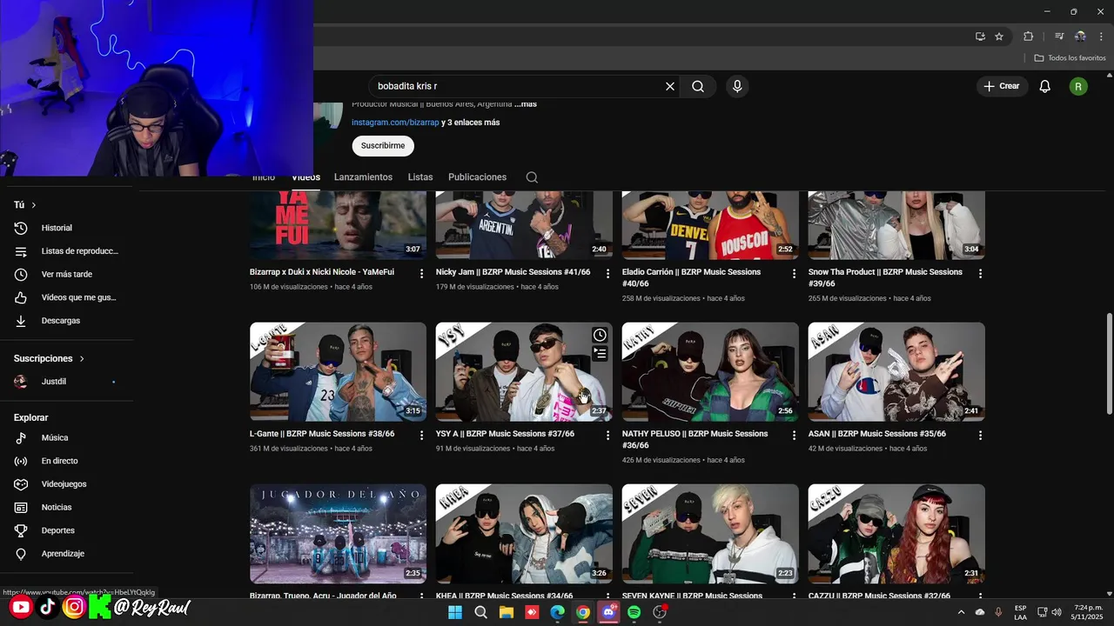Open L-Gante BZRP Music Sessions #38/66 title
1114x626 pixels.
(322, 434)
